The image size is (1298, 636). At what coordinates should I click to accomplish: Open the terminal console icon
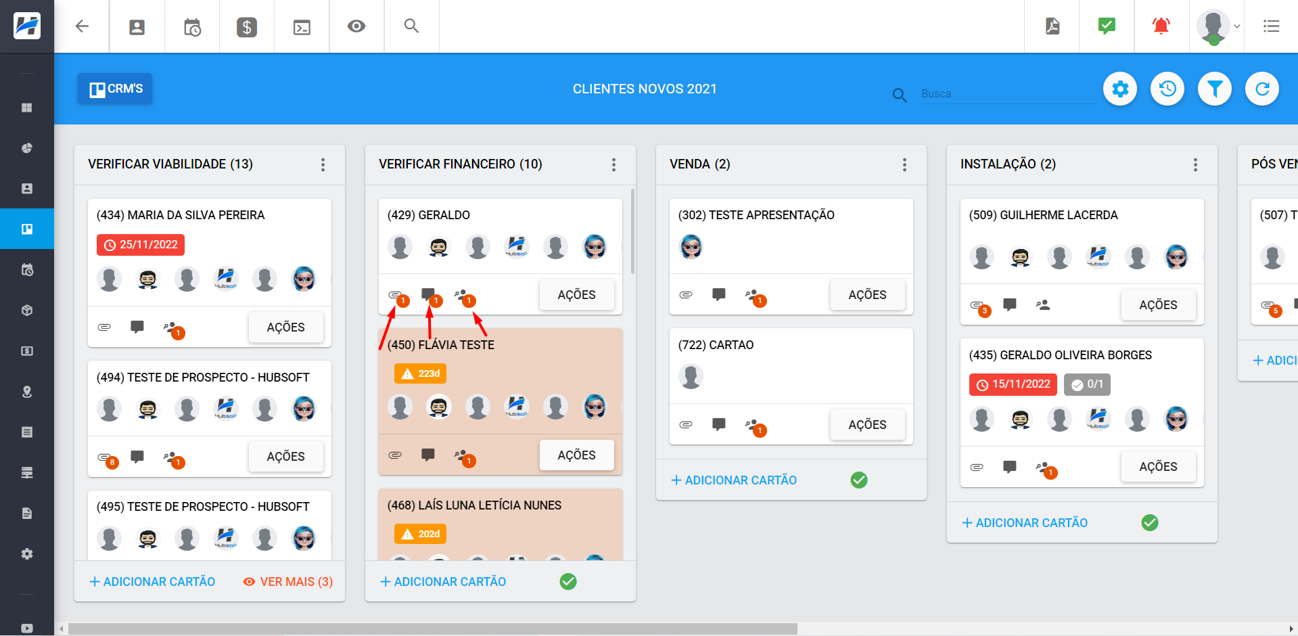[302, 27]
